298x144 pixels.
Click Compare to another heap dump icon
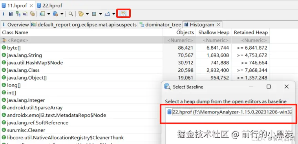pos(123,14)
